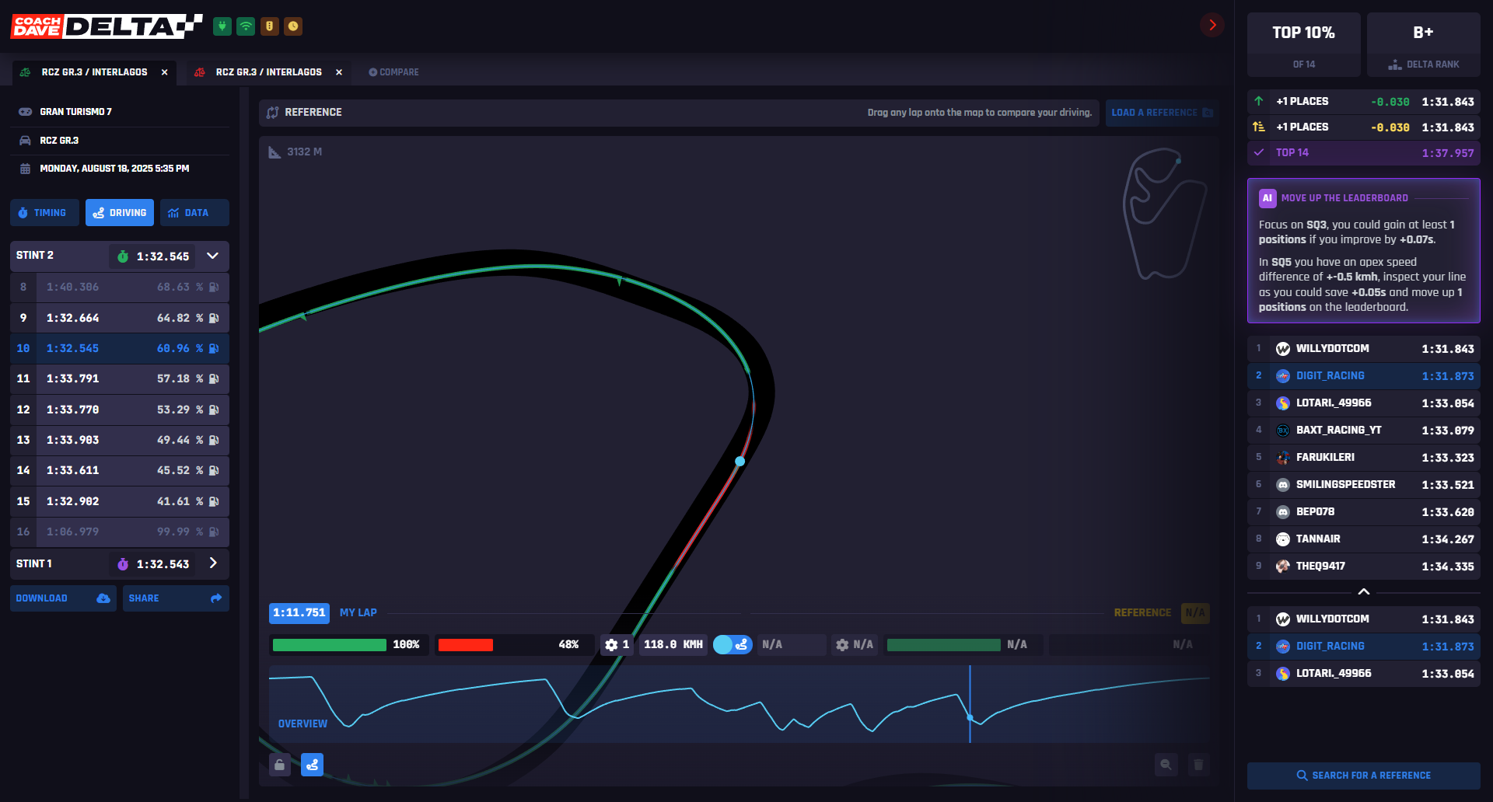This screenshot has width=1493, height=802.
Task: Click TANNAIR avatar icon
Action: pos(1283,539)
